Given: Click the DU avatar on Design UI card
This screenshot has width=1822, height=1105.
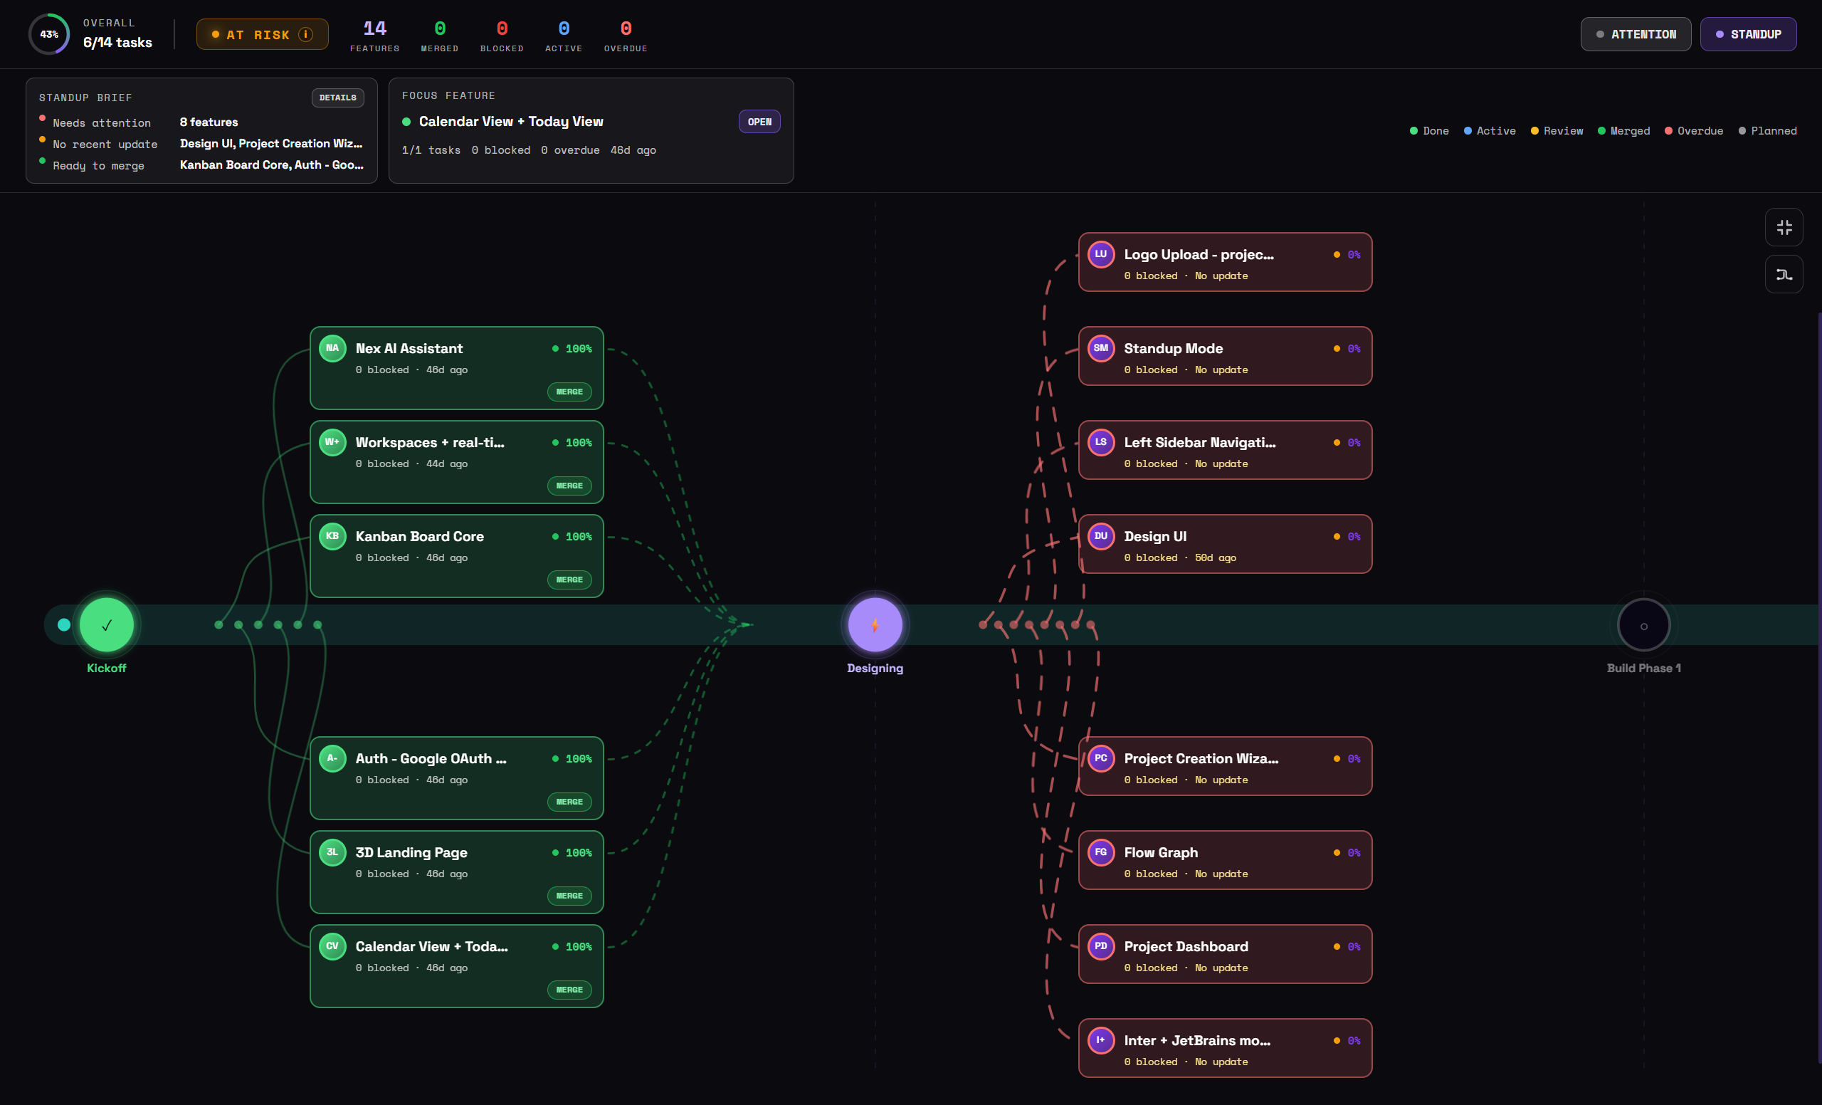Looking at the screenshot, I should tap(1101, 535).
